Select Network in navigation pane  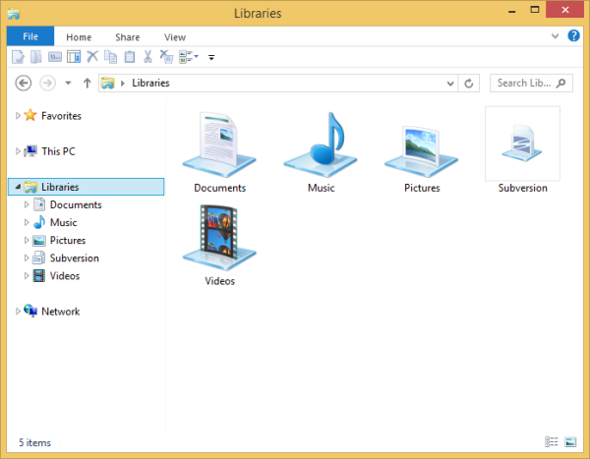61,312
